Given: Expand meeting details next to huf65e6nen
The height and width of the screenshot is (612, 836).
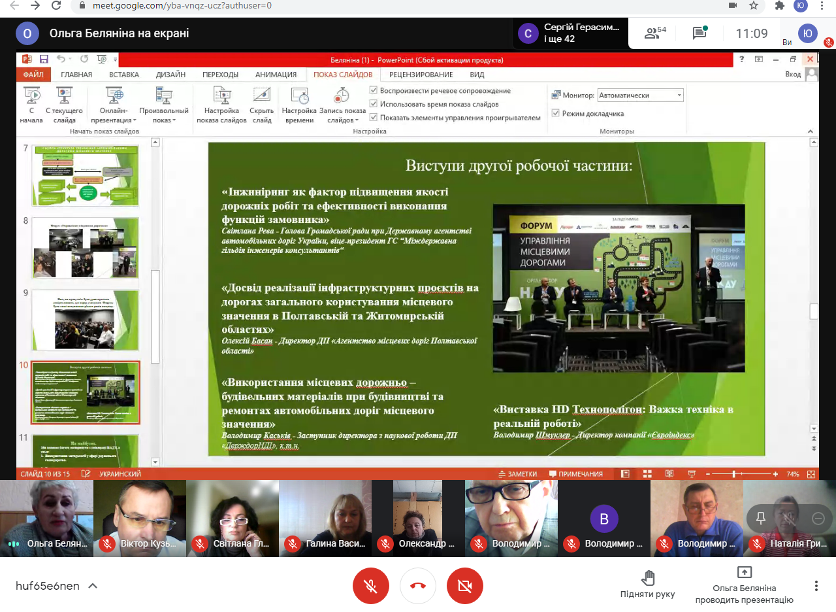Looking at the screenshot, I should coord(93,586).
